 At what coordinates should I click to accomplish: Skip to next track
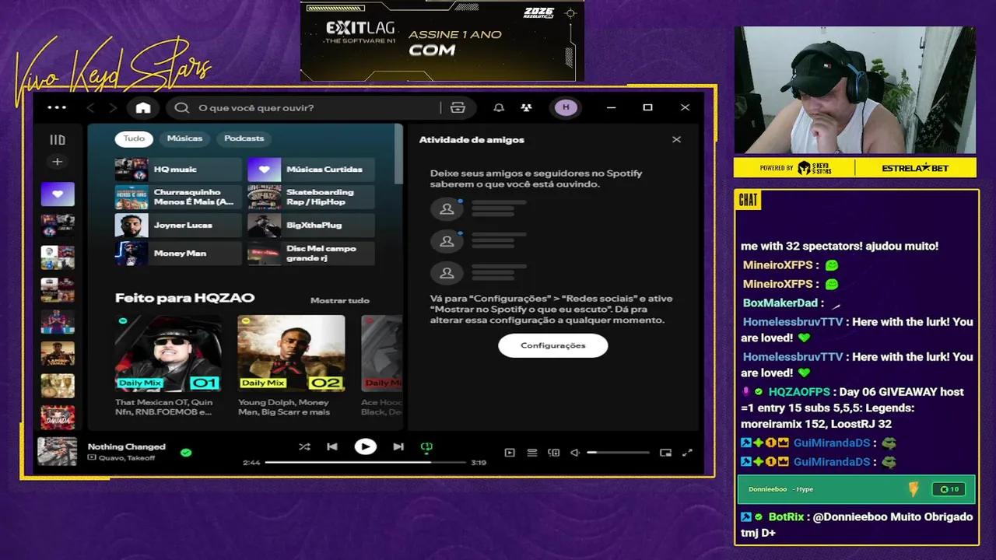[398, 446]
